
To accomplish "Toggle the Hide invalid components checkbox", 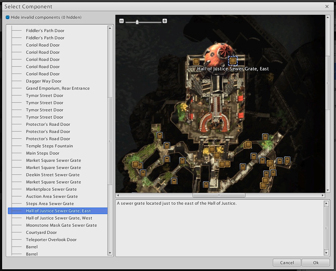I will coord(8,17).
